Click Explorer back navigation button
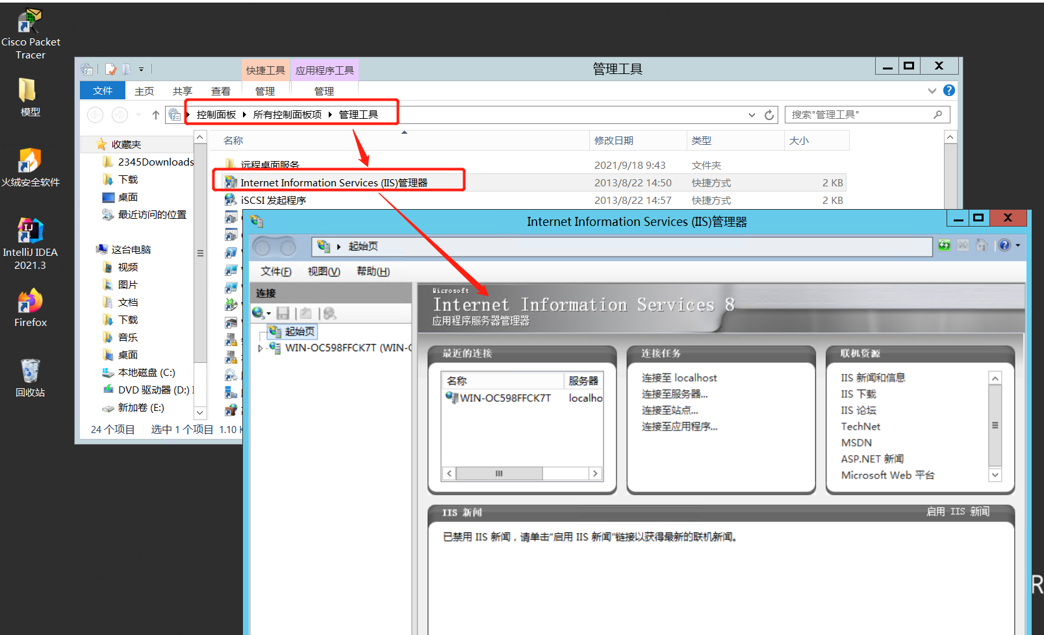Viewport: 1044px width, 635px height. pos(95,115)
